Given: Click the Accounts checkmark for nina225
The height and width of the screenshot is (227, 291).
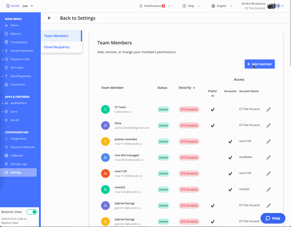Looking at the screenshot, I should click(230, 189).
